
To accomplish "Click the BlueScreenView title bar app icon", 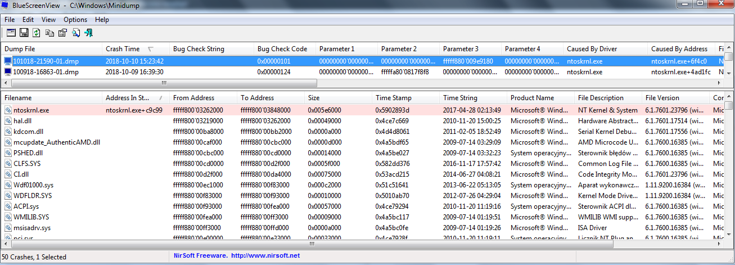I will click(6, 6).
